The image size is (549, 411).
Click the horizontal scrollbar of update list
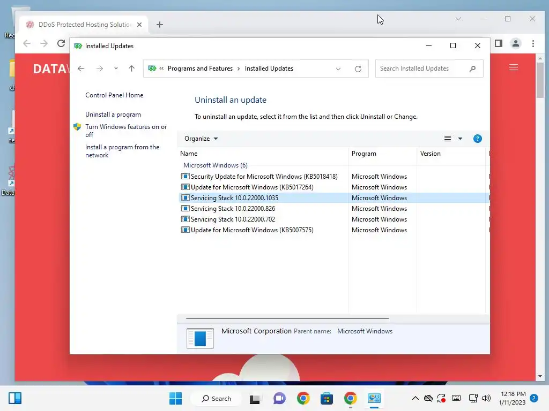(x=287, y=318)
